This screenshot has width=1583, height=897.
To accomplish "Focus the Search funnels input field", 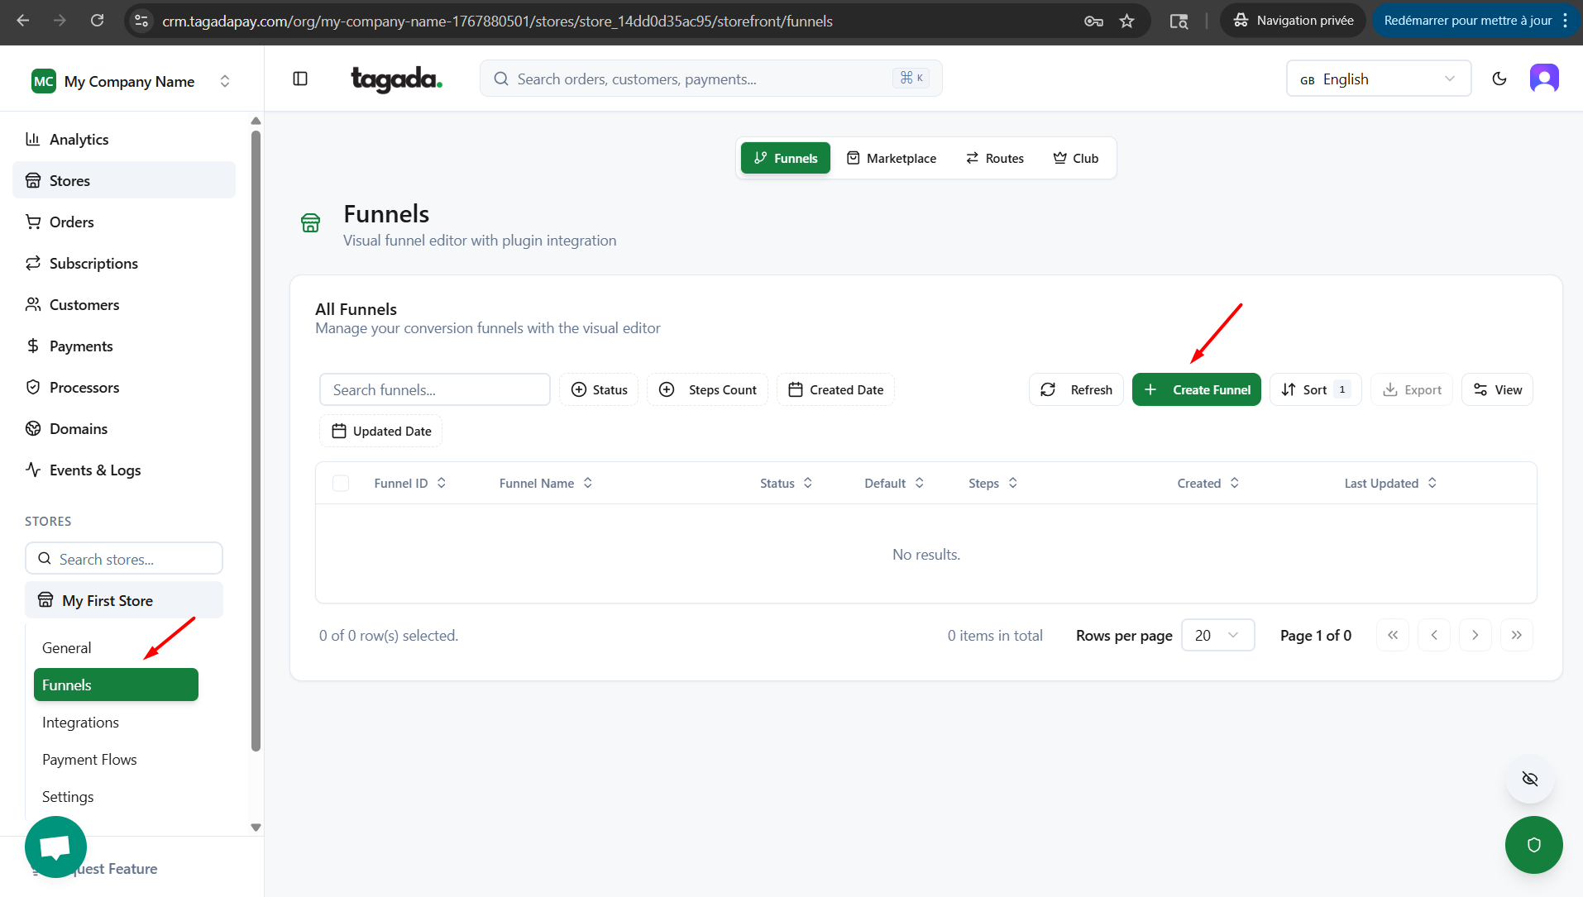I will [435, 390].
